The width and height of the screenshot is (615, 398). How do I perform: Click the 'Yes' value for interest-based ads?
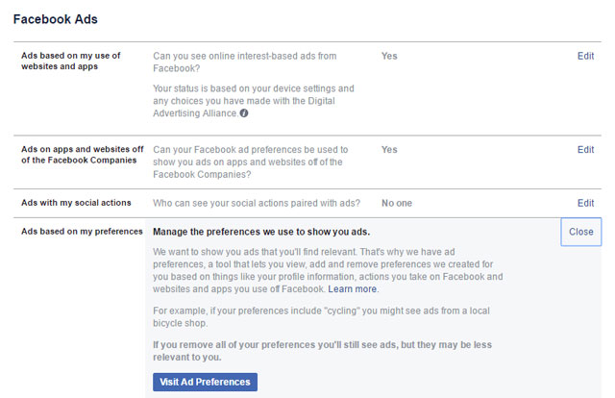[x=389, y=56]
